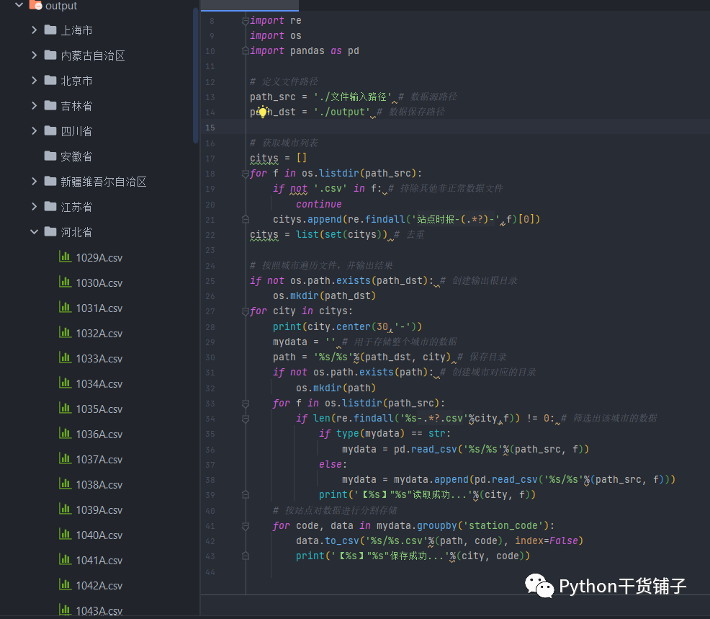
Task: Expand the 北京市 folder arrow
Action: point(34,81)
